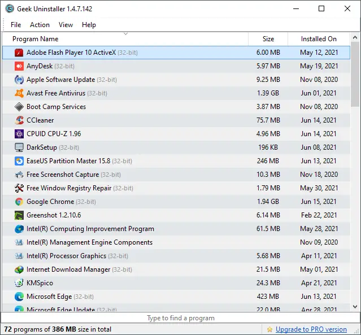Click the Type to find a program field

[181, 318]
